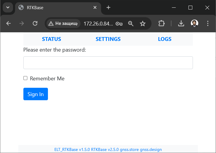Click the zoom magnifier icon in address bar
216x153 pixels.
(x=130, y=24)
